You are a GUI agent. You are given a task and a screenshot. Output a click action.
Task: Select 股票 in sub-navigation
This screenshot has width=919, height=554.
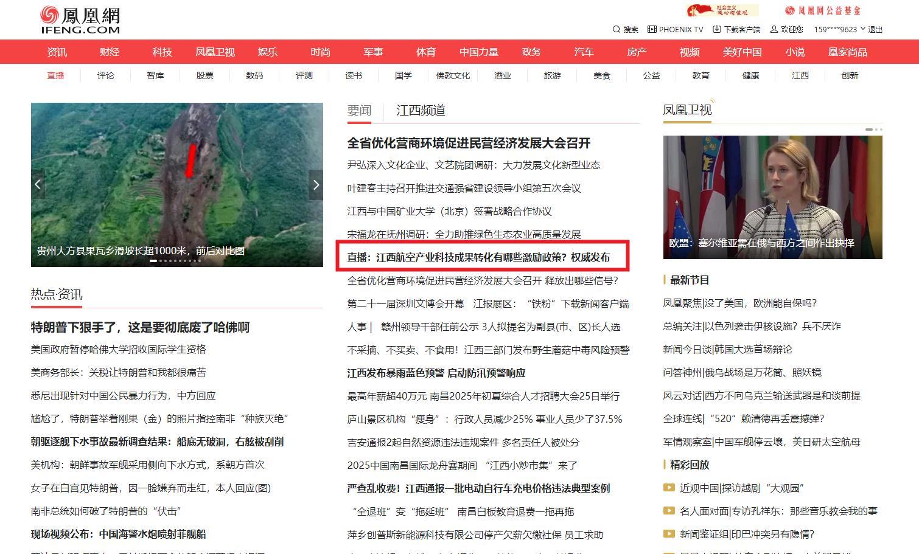[205, 75]
